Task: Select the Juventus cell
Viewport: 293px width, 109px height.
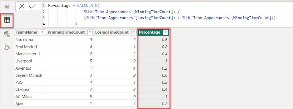Action: click(30, 68)
